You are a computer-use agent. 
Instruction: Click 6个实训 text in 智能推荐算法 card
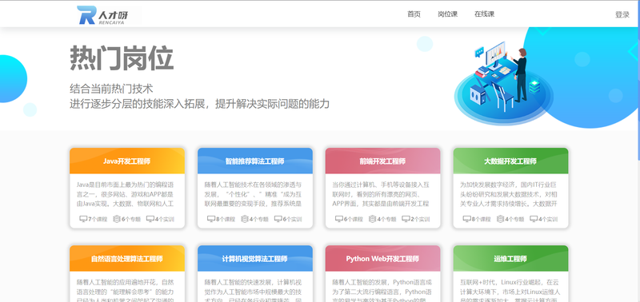click(292, 219)
